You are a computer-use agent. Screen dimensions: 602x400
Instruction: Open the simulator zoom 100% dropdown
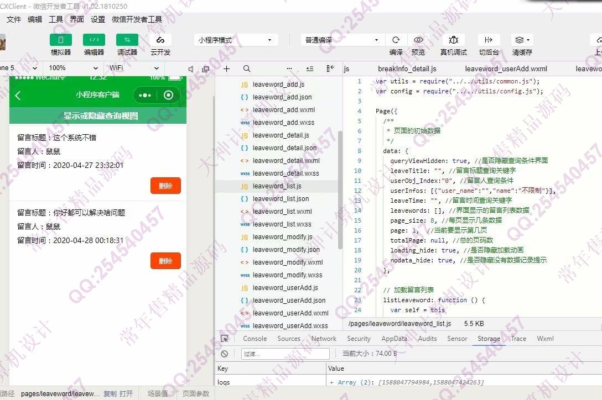click(x=74, y=68)
